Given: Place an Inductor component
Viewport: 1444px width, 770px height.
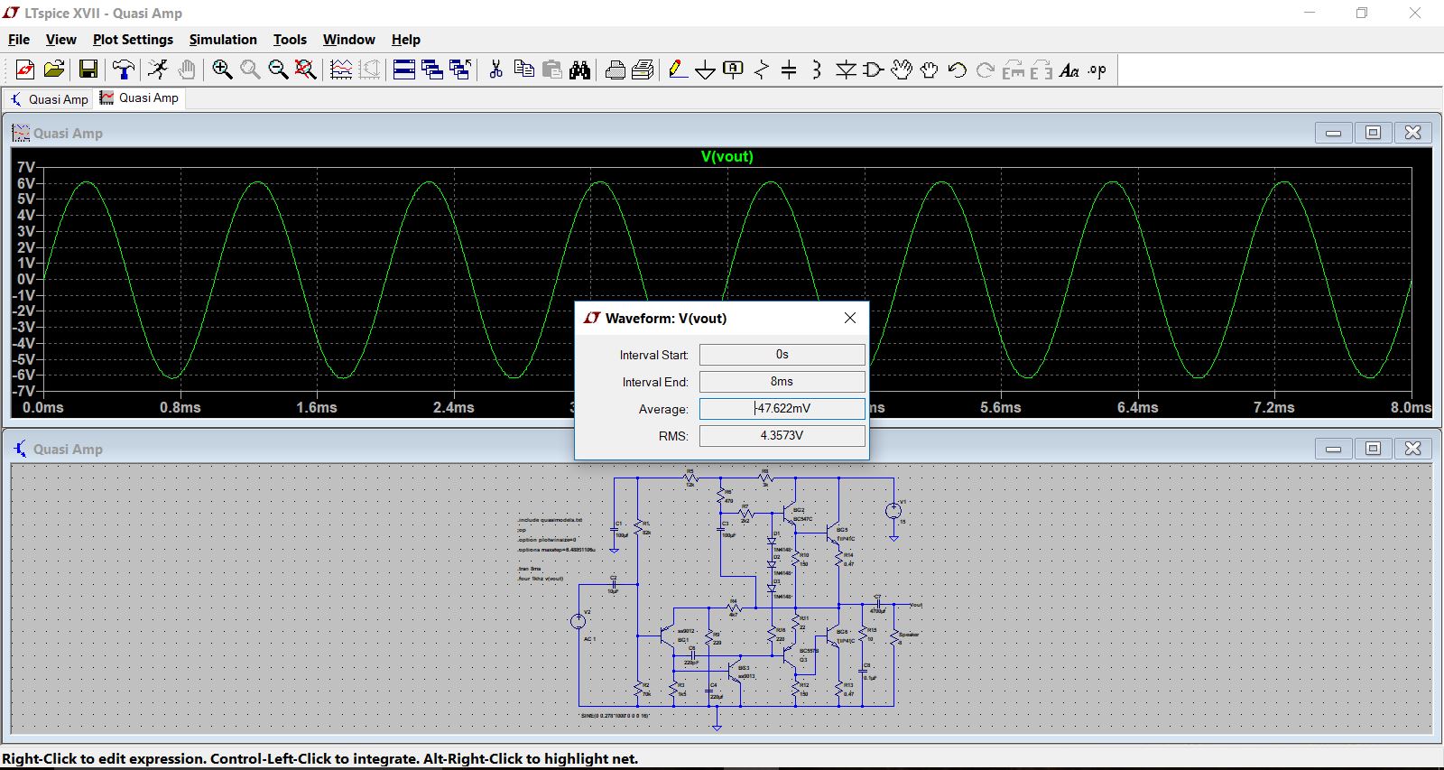Looking at the screenshot, I should coord(817,70).
